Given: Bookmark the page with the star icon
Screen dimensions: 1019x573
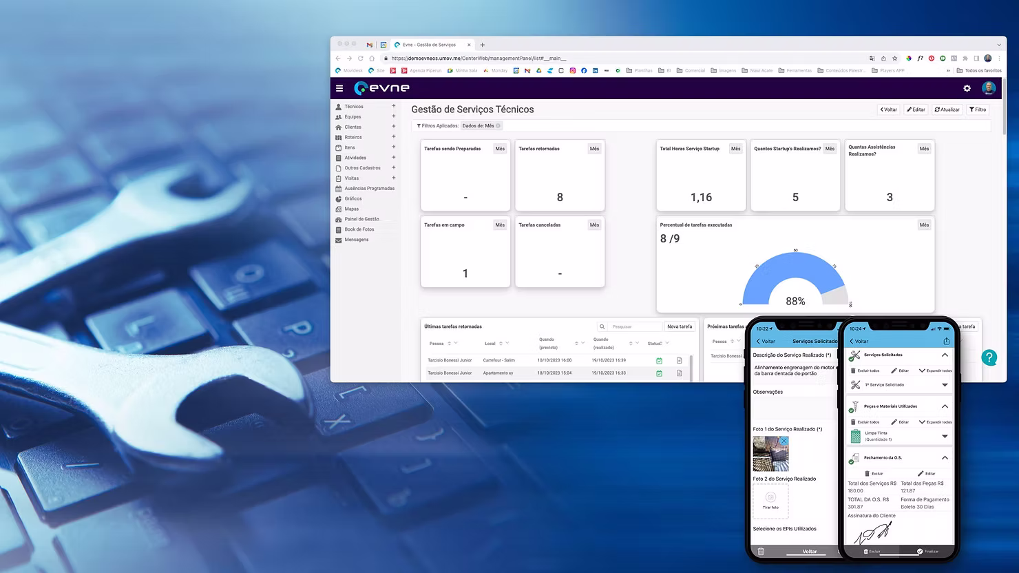Looking at the screenshot, I should [894, 59].
